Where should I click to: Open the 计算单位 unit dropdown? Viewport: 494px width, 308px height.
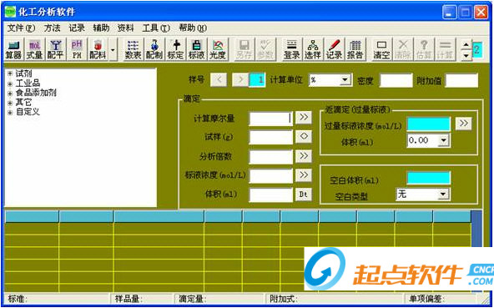point(345,80)
